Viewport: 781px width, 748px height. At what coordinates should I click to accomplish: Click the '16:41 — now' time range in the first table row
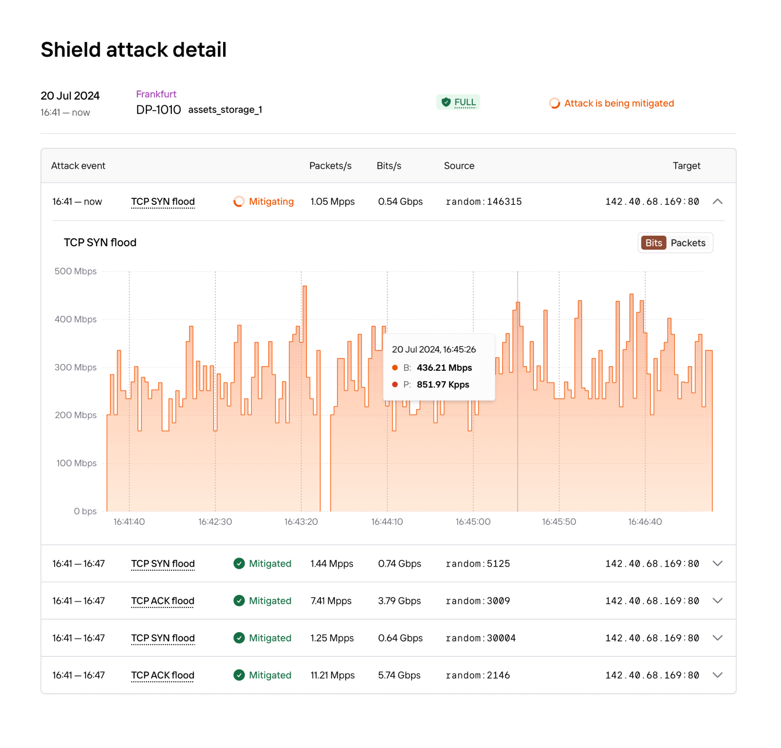click(77, 202)
